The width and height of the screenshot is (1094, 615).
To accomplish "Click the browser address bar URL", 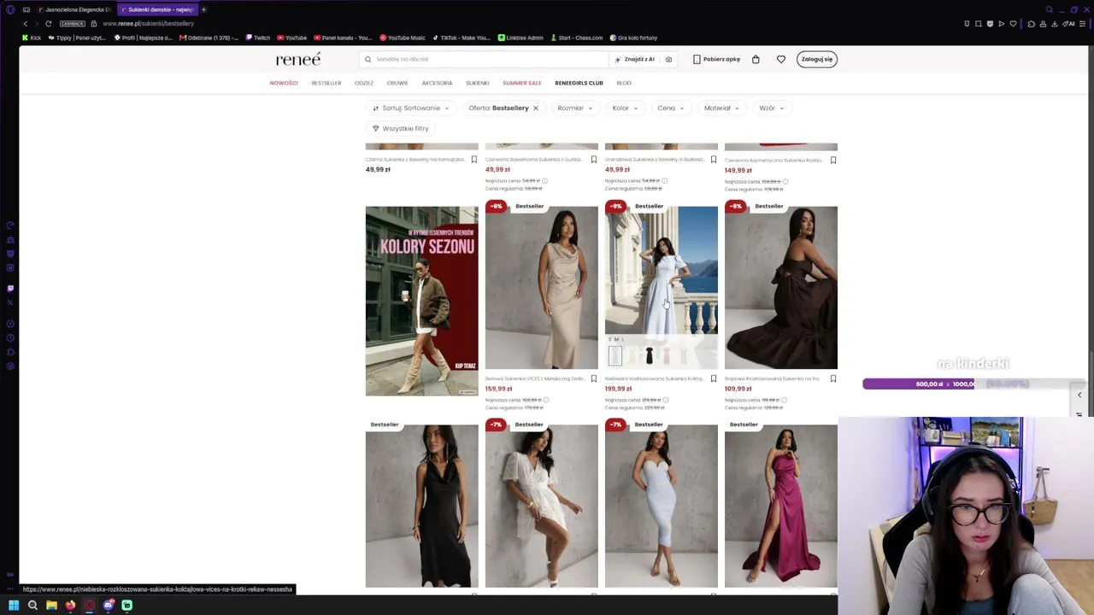I will pos(148,23).
